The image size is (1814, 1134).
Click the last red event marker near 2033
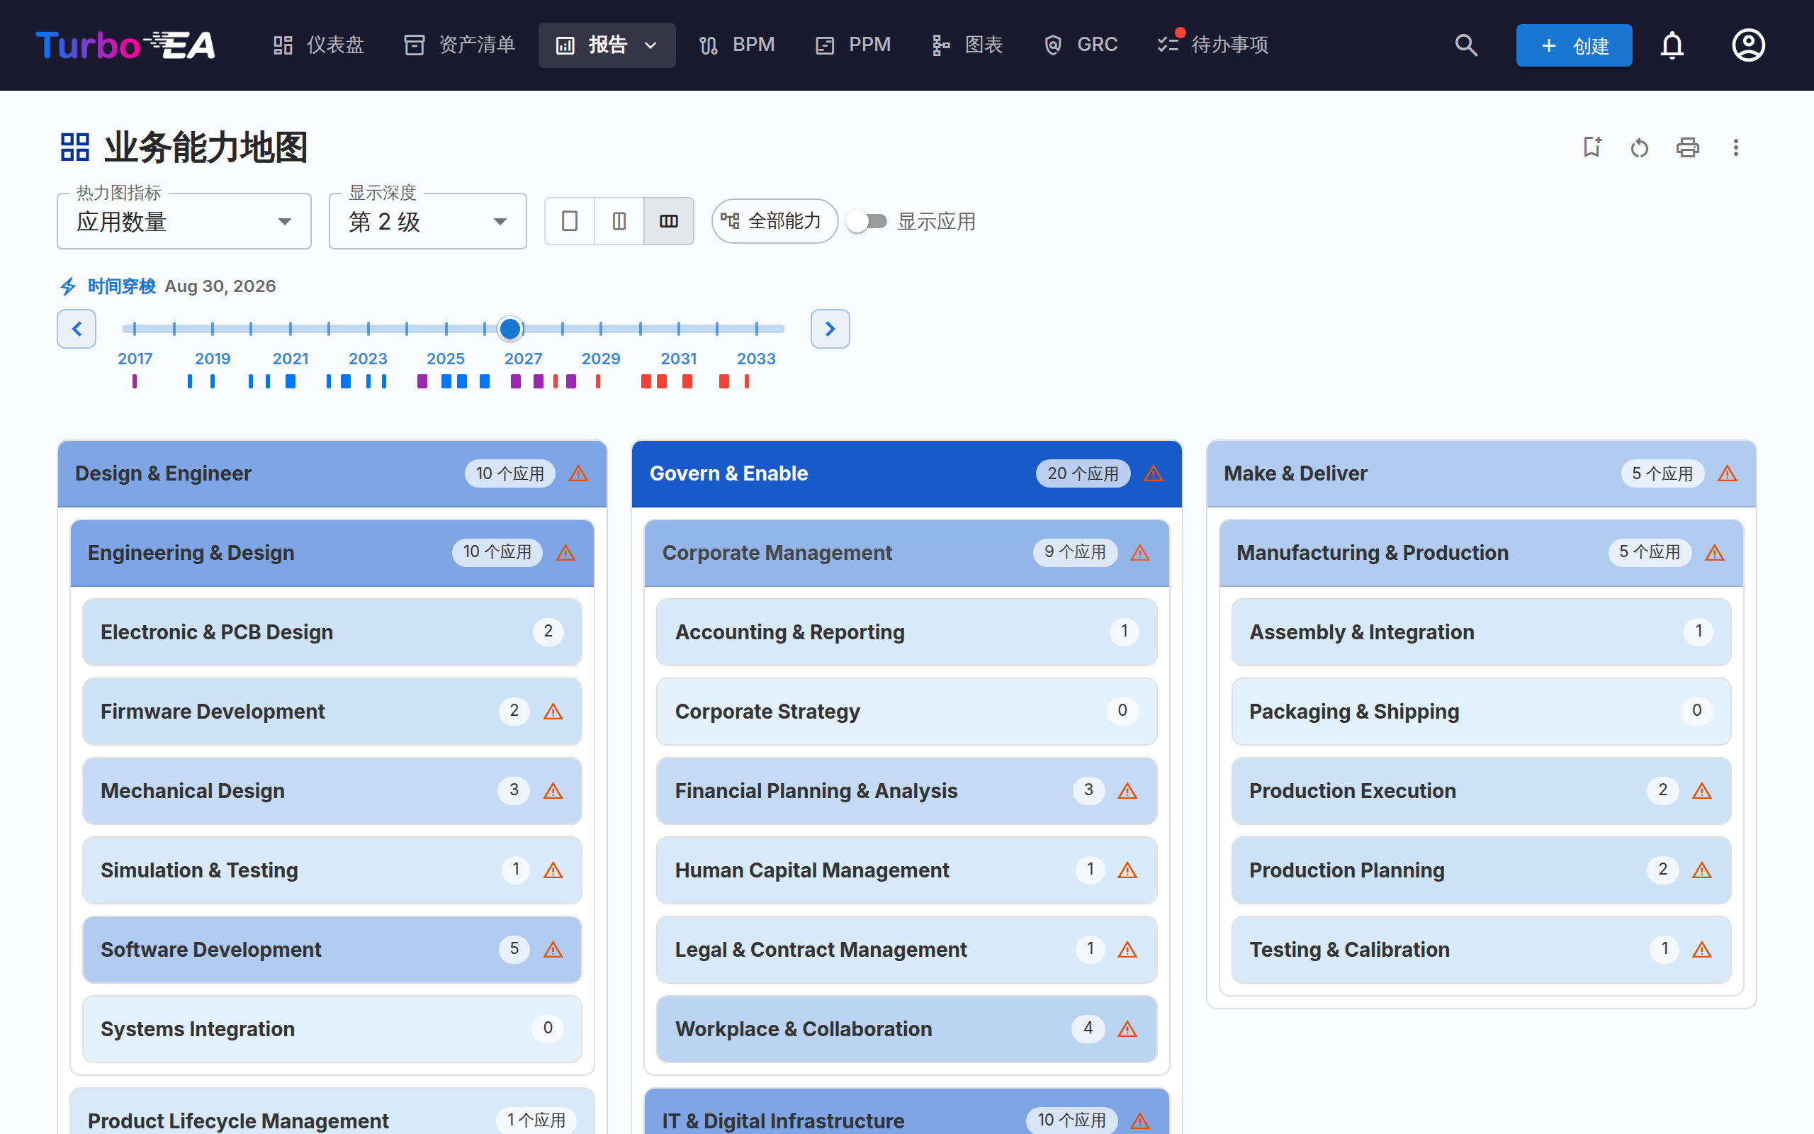tap(747, 382)
